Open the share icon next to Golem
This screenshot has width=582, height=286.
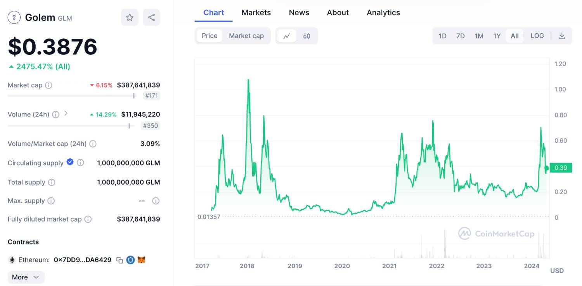click(x=151, y=17)
